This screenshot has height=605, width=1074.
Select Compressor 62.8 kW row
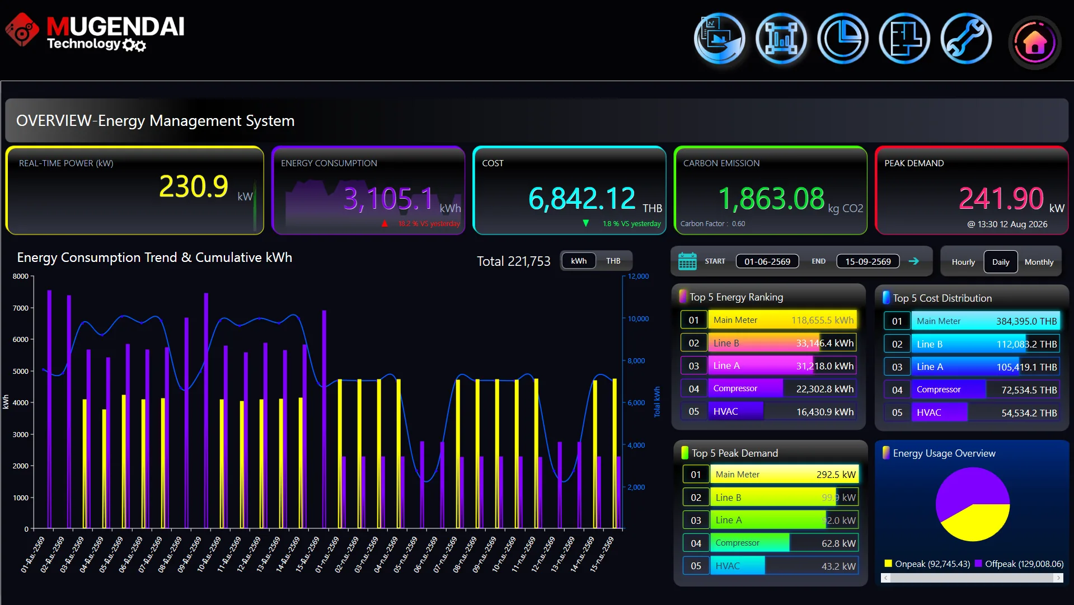click(x=771, y=543)
